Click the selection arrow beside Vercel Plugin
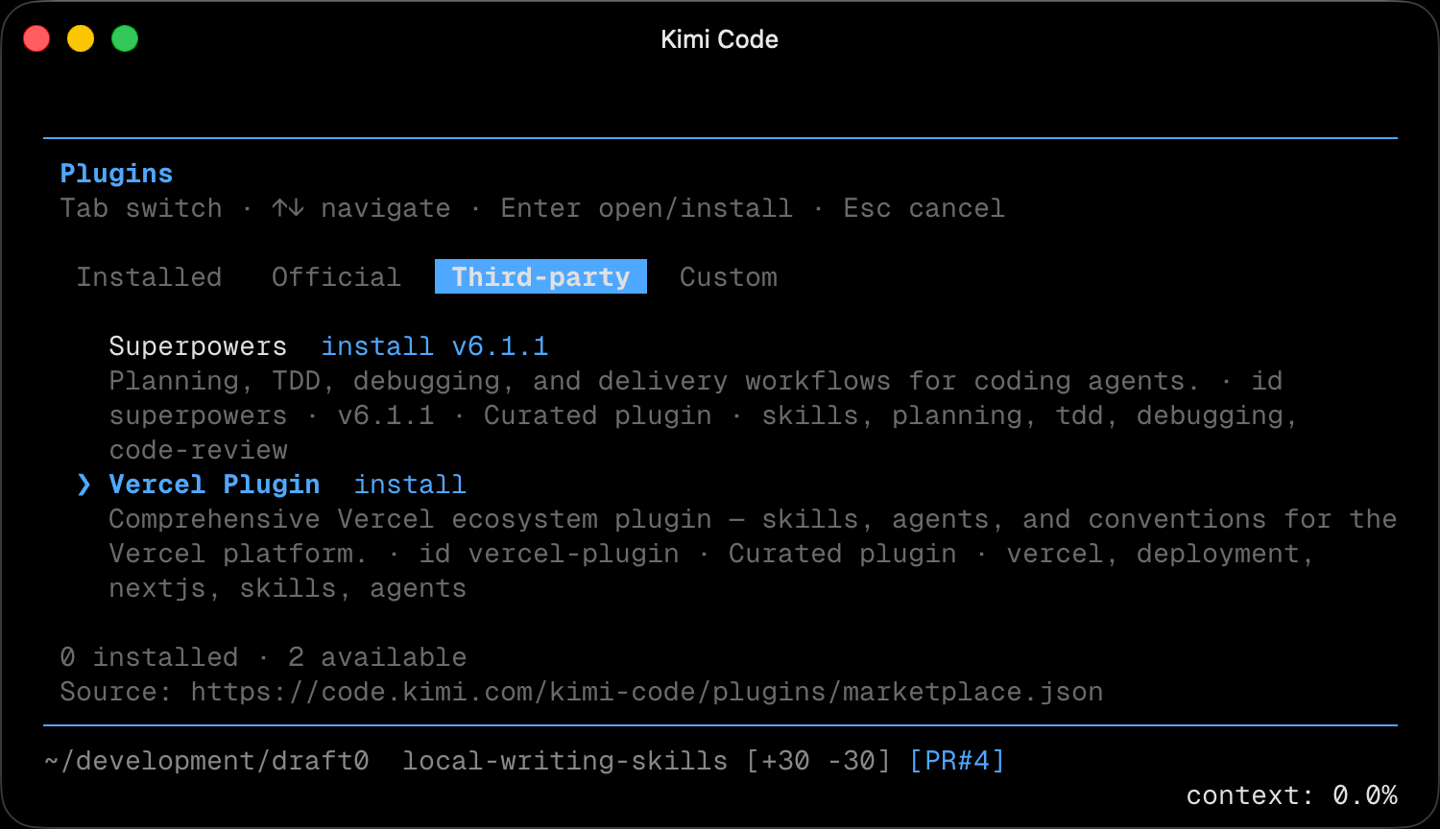Viewport: 1440px width, 829px height. 84,485
